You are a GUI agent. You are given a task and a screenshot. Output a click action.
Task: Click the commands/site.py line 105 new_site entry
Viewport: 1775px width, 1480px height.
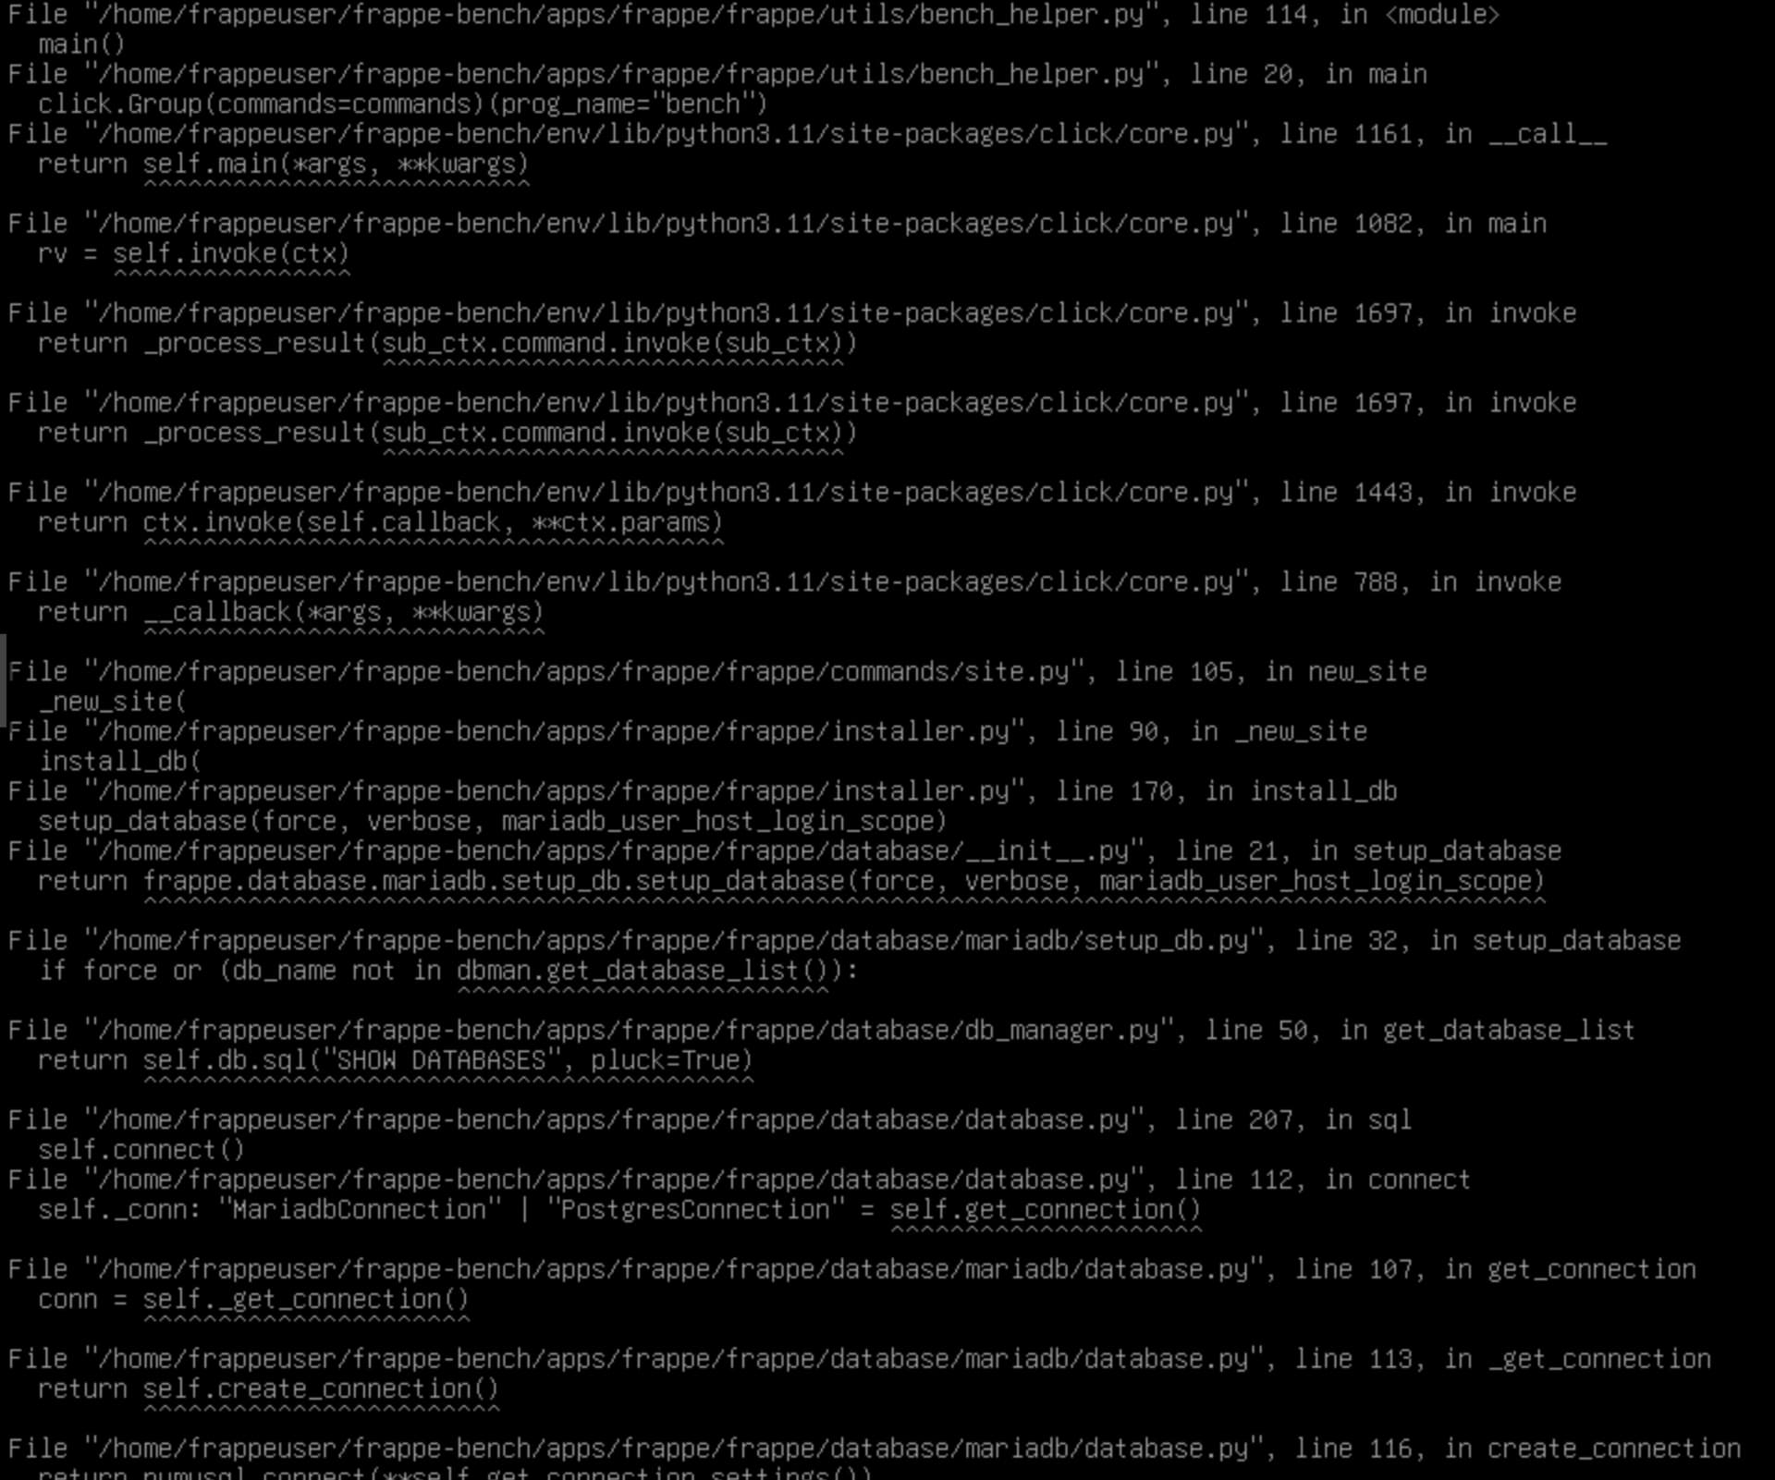(717, 672)
